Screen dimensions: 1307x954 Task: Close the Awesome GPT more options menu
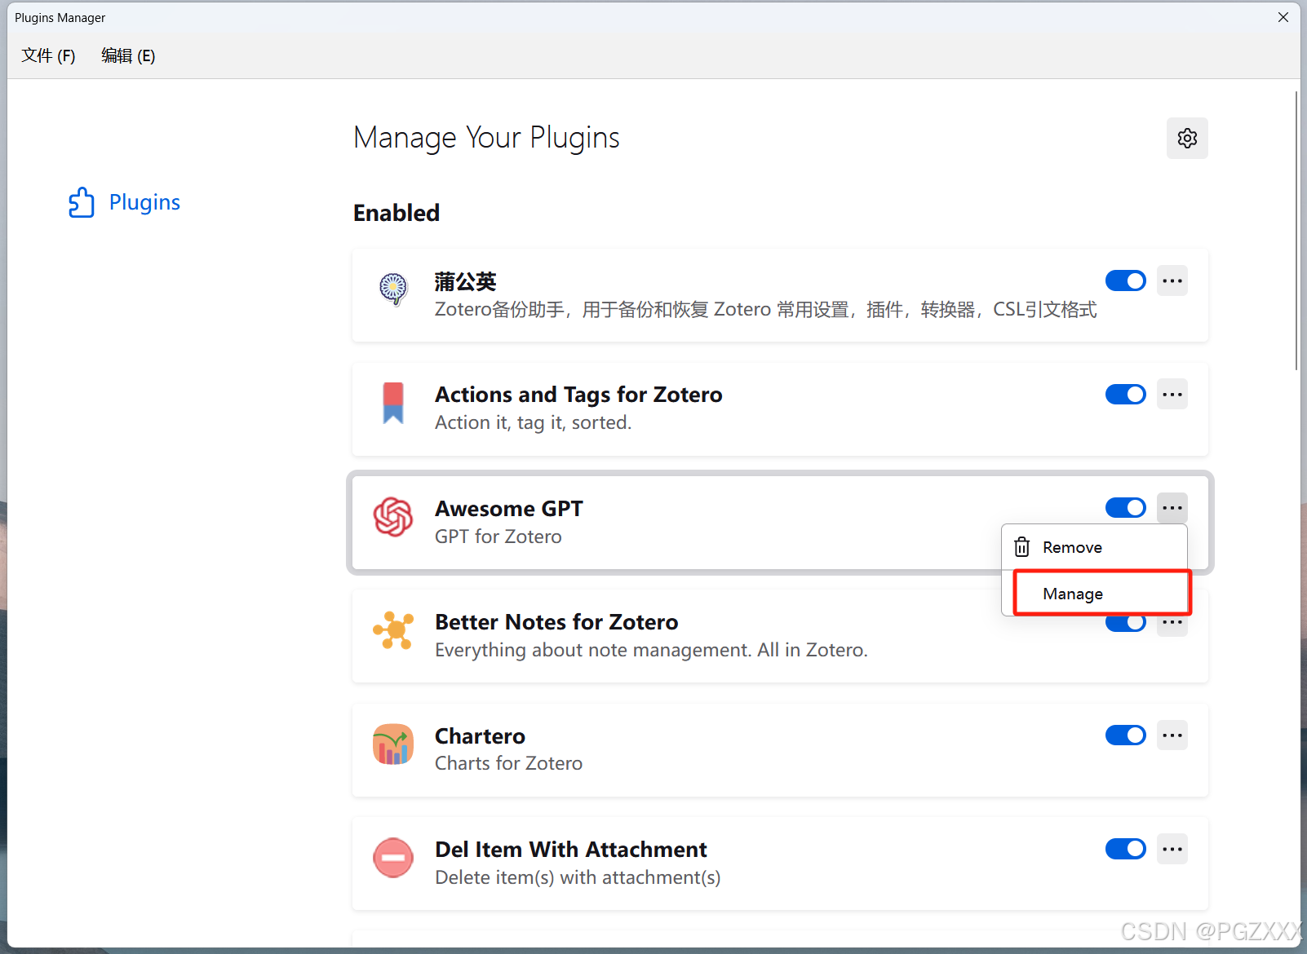point(1172,508)
